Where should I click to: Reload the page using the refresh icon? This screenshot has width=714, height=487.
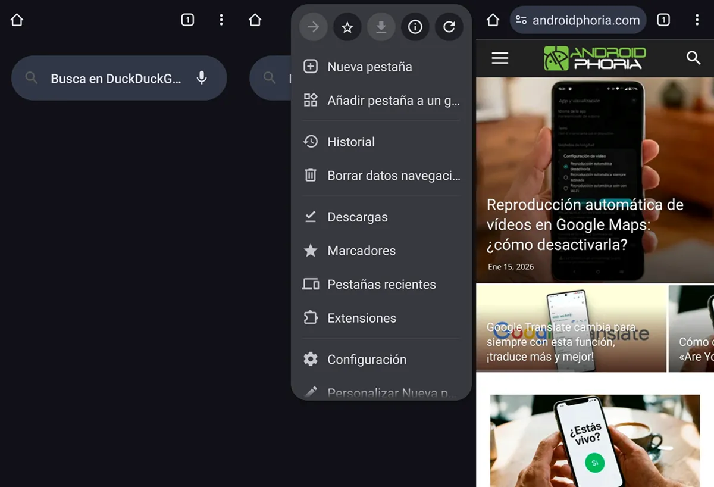[450, 27]
